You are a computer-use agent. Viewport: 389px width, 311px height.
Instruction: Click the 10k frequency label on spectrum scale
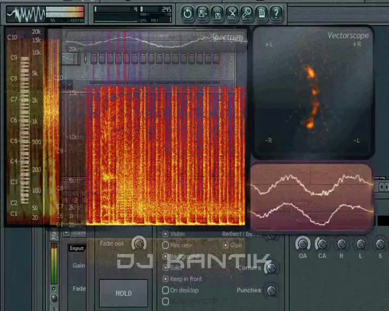point(36,52)
